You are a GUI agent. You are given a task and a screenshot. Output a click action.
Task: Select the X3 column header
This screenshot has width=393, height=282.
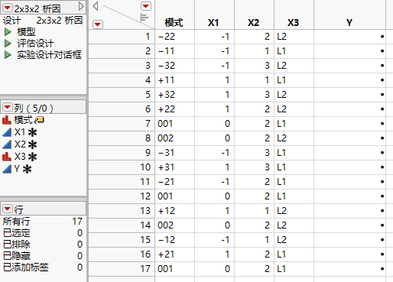294,15
